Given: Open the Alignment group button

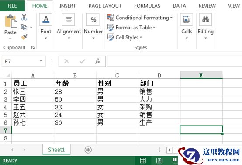Looking at the screenshot, I should point(69,26).
